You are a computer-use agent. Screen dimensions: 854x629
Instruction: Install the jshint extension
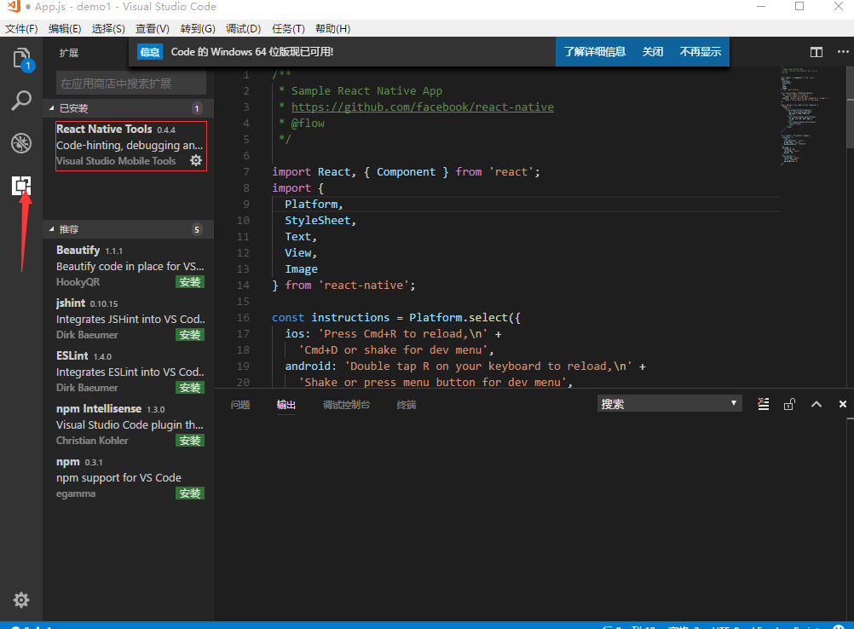(190, 335)
